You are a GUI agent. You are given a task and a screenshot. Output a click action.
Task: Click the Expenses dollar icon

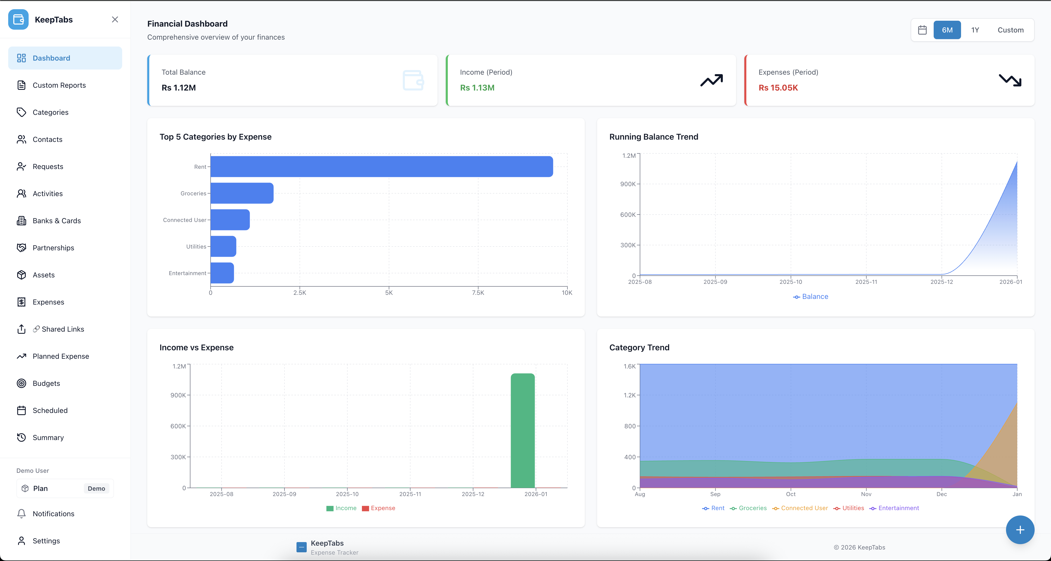pyautogui.click(x=22, y=302)
